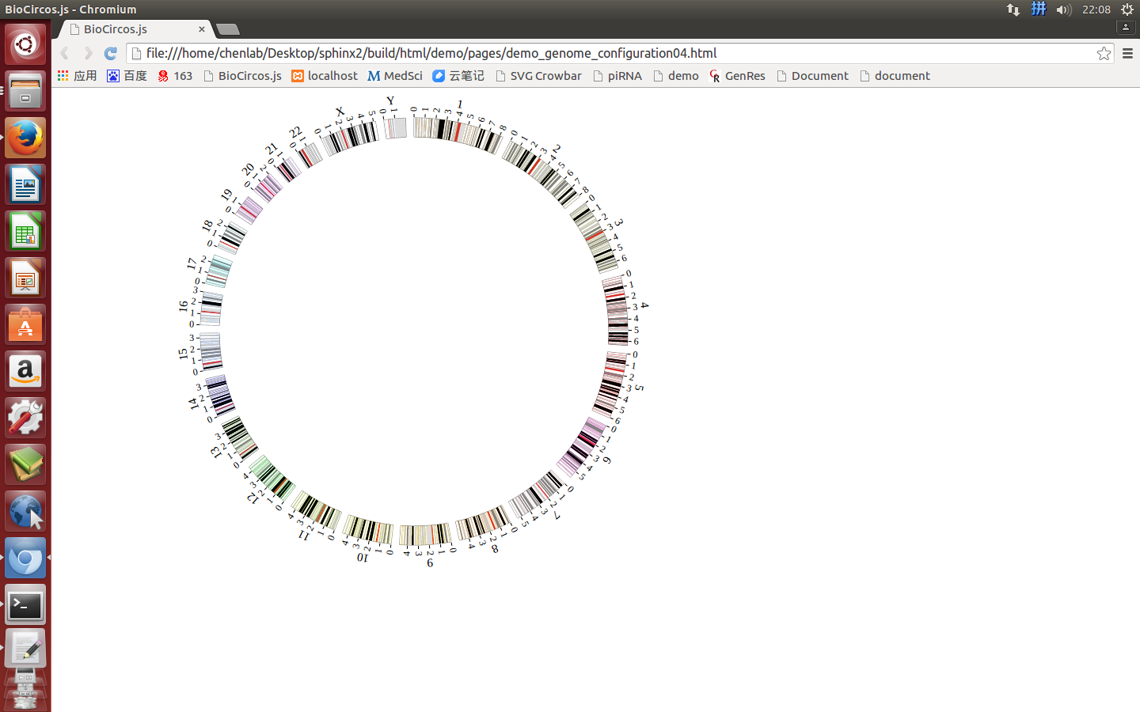Open LibreOffice Writer from the dock
Viewport: 1140px width, 712px height.
pos(25,184)
